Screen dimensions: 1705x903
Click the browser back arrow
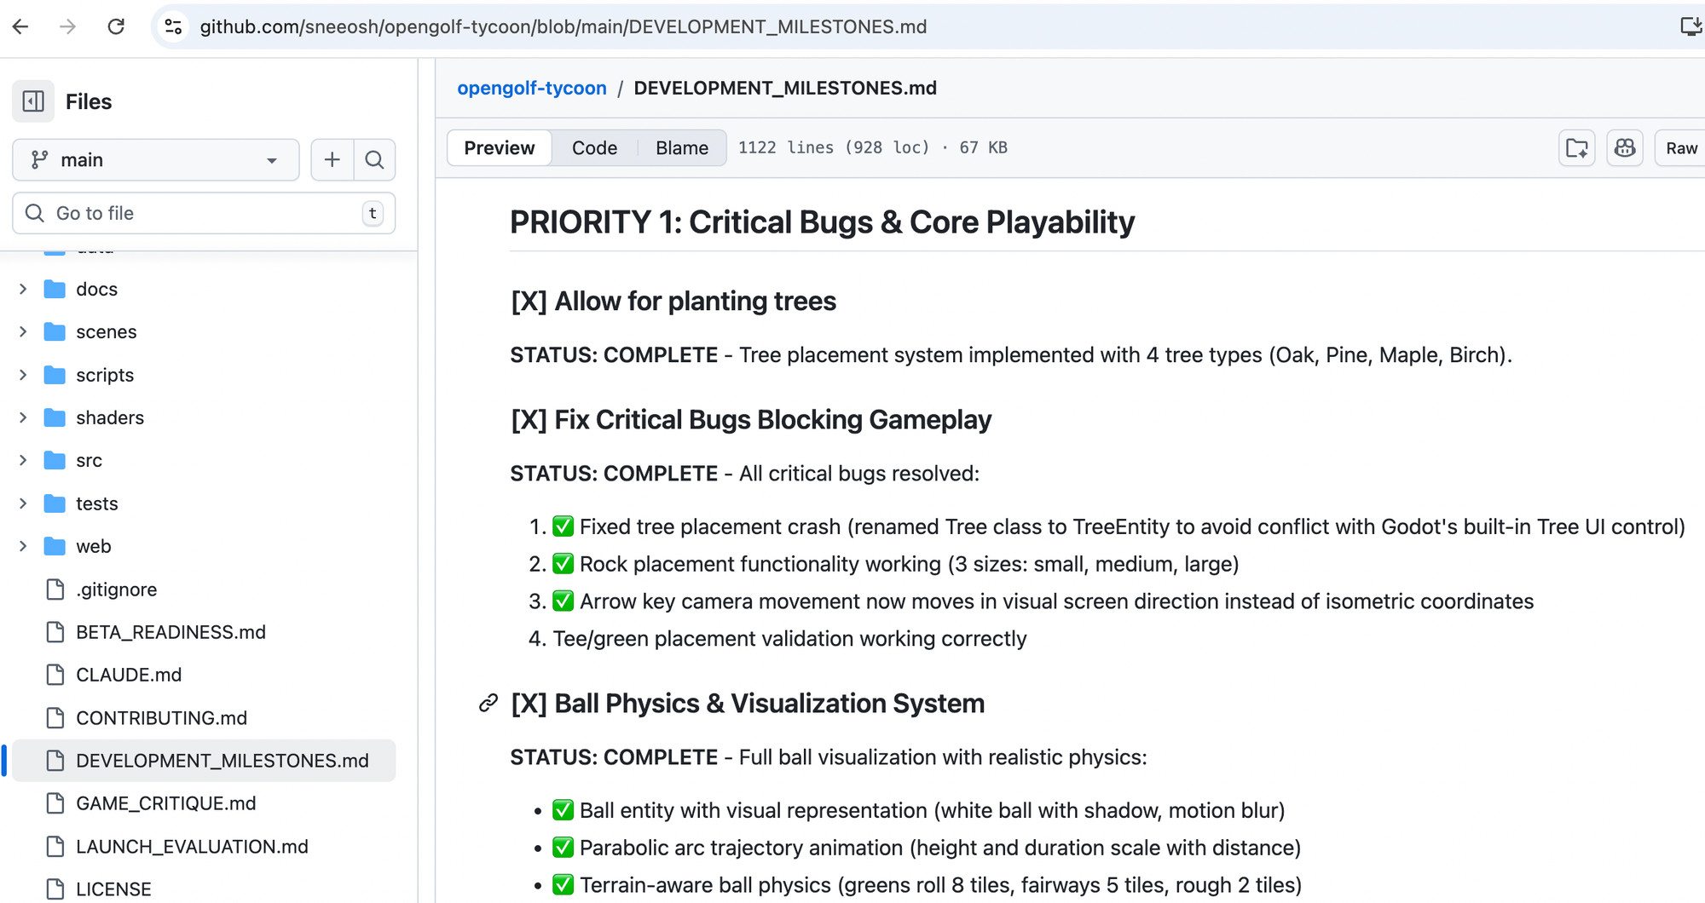[20, 26]
